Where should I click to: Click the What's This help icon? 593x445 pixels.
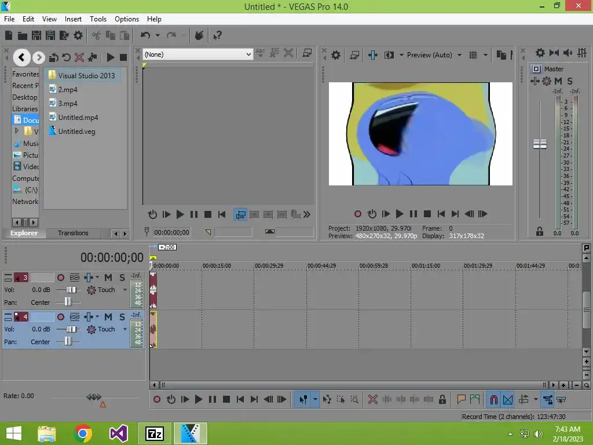217,35
